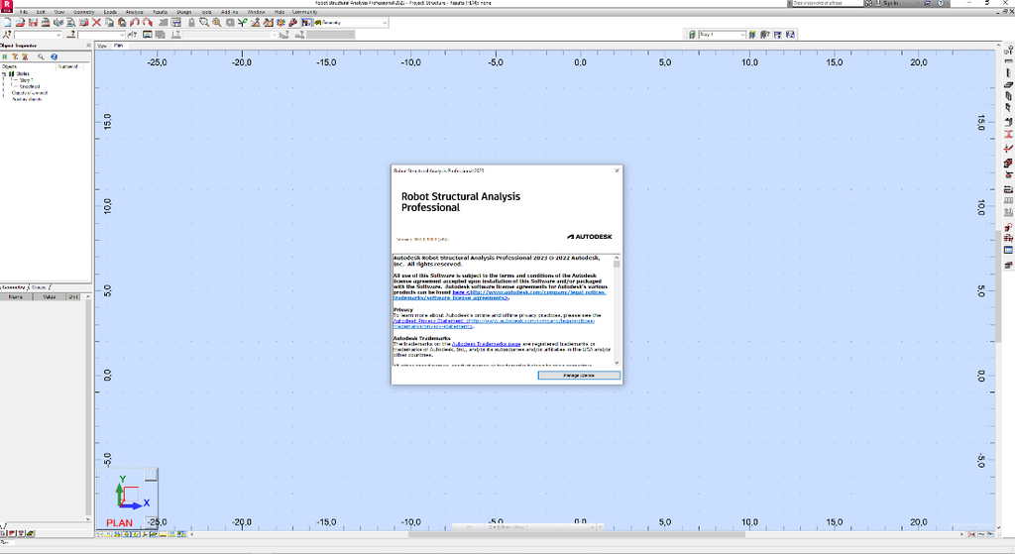Select Undefined in the Stories tree
1015x554 pixels.
pyautogui.click(x=30, y=87)
